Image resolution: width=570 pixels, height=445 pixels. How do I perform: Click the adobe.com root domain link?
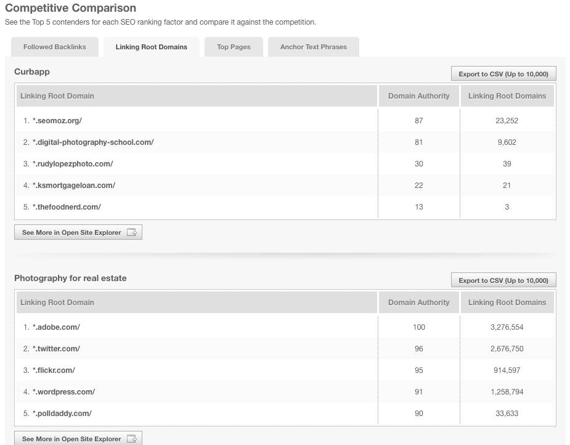[55, 327]
